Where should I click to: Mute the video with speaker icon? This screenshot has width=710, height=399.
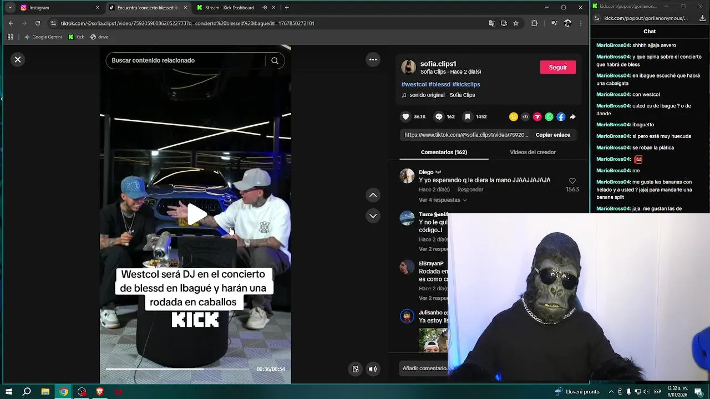tap(373, 369)
